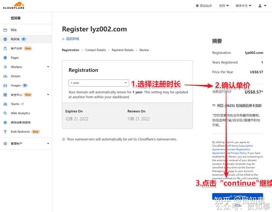Open the 帐户分析 document icon
Screen dimensions: 272x212
pyautogui.click(x=5, y=49)
